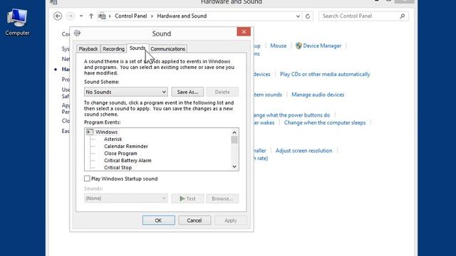Open Manage audio devices link
The image size is (456, 256).
point(318,95)
